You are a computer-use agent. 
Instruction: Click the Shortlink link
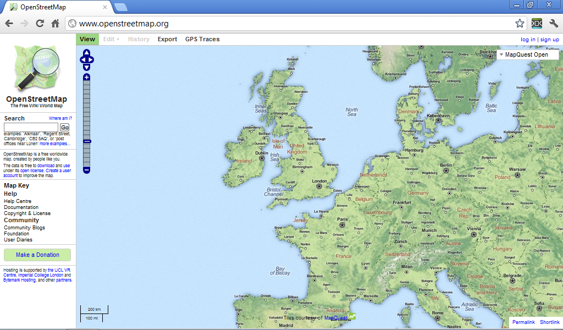pyautogui.click(x=550, y=322)
